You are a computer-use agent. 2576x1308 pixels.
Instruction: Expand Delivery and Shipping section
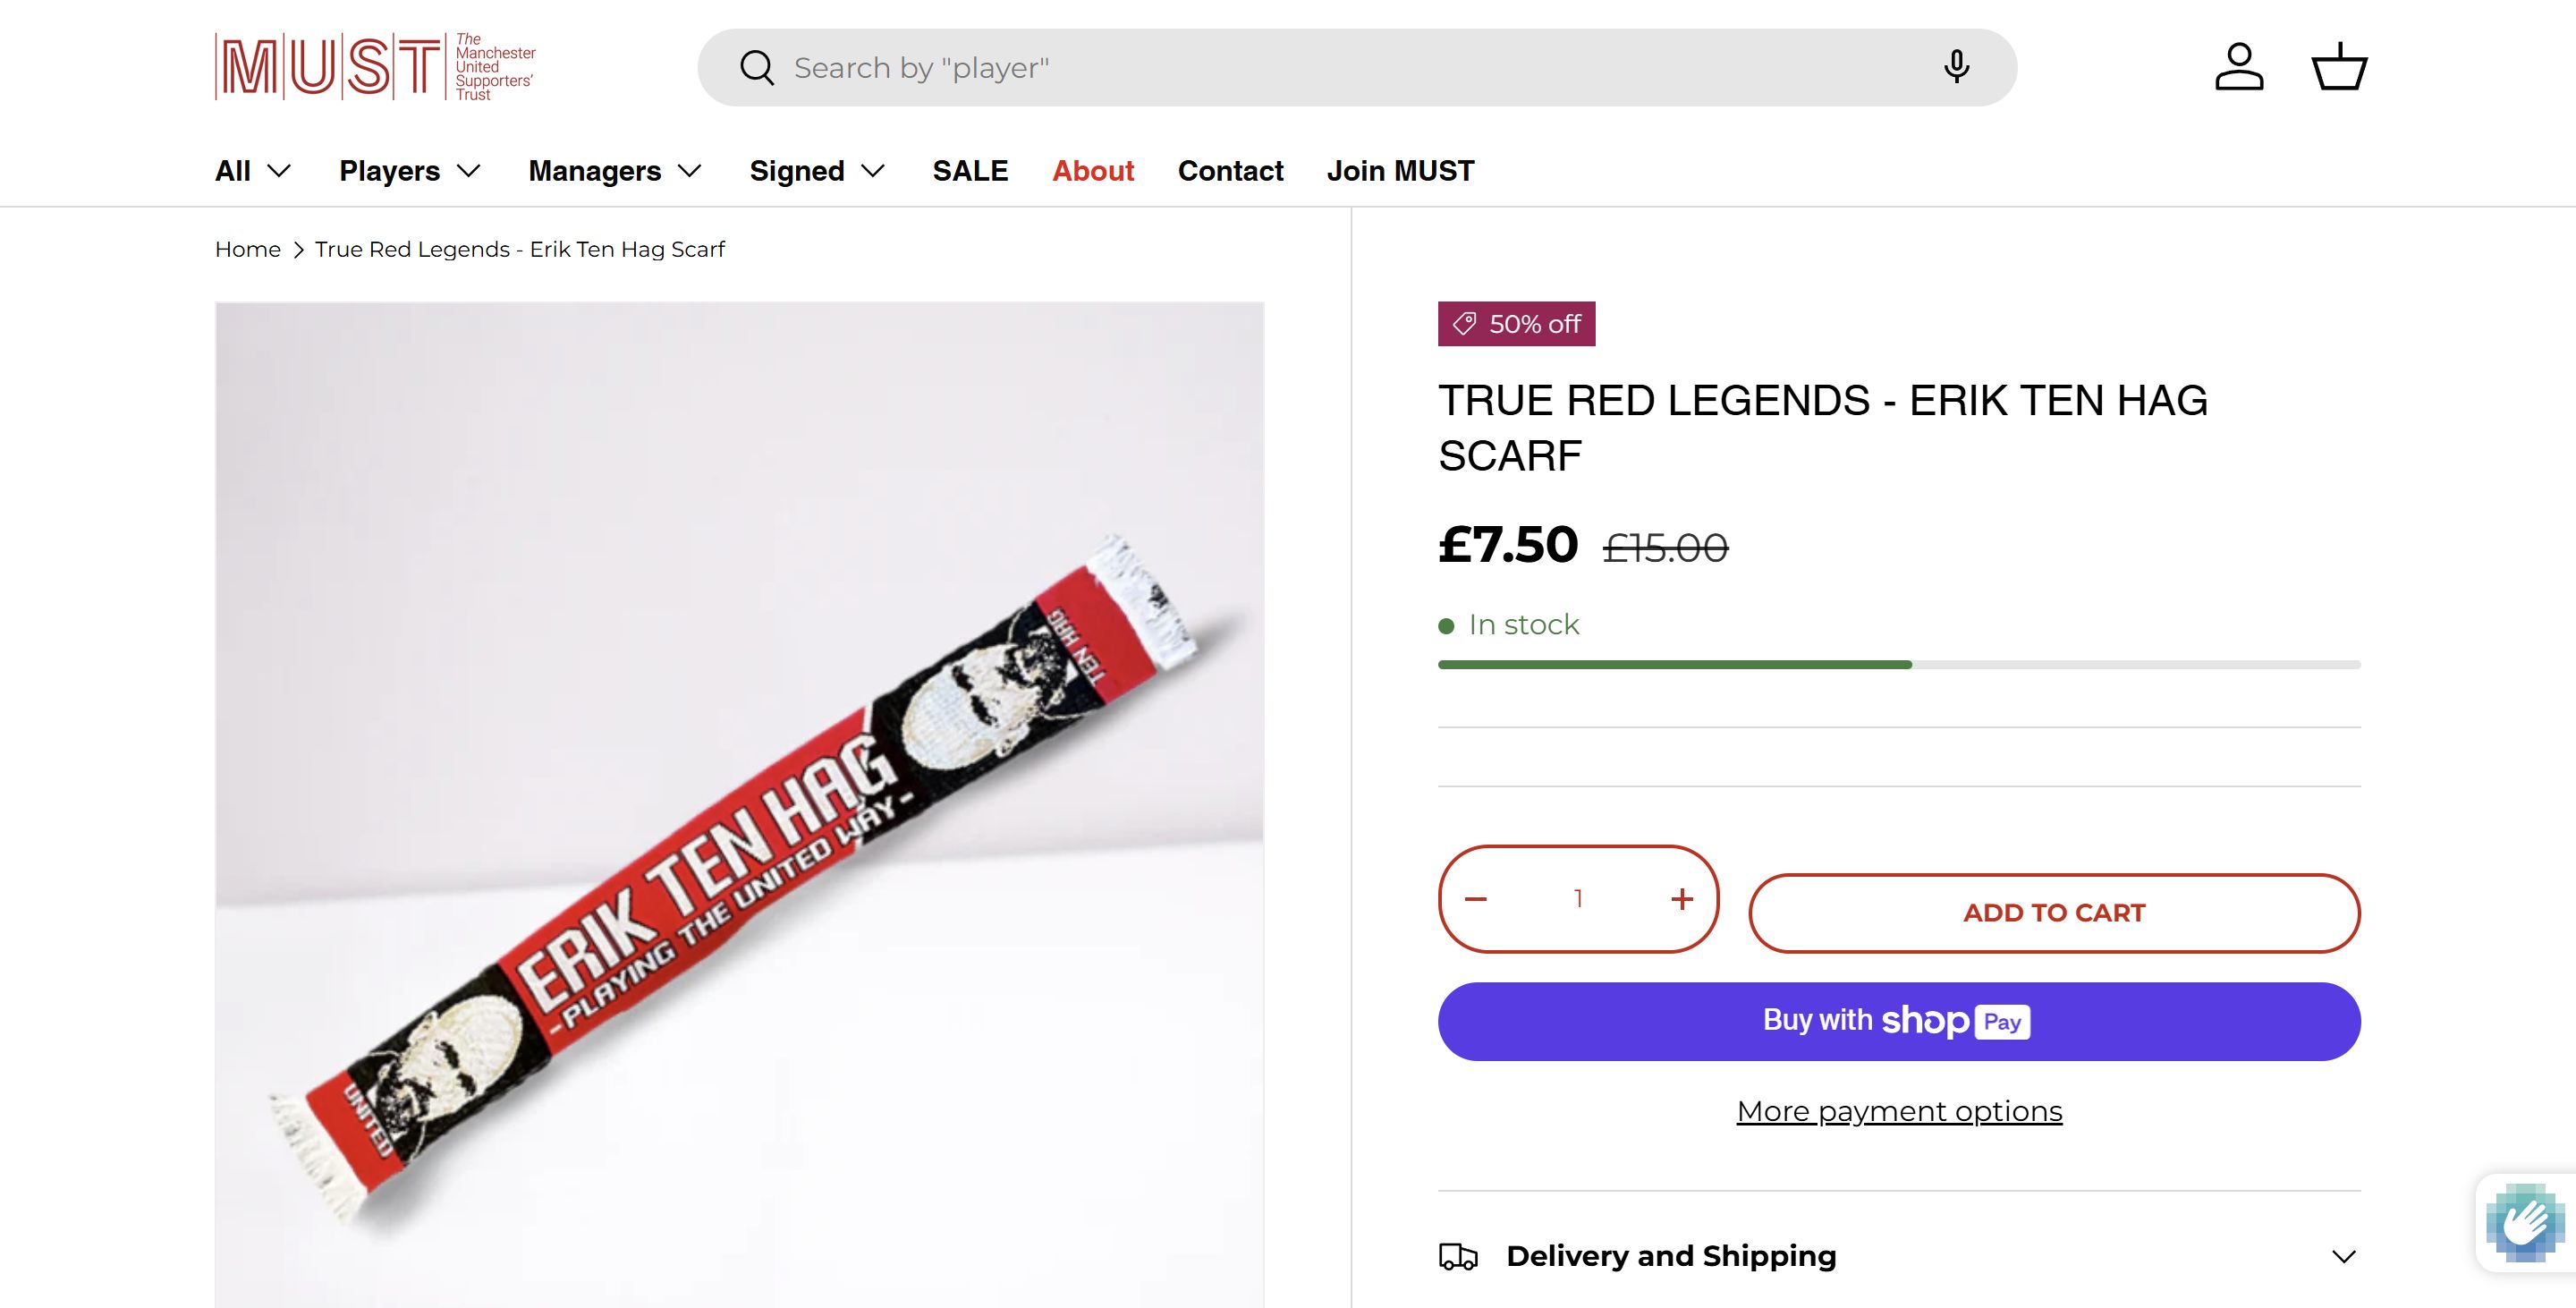click(1898, 1256)
